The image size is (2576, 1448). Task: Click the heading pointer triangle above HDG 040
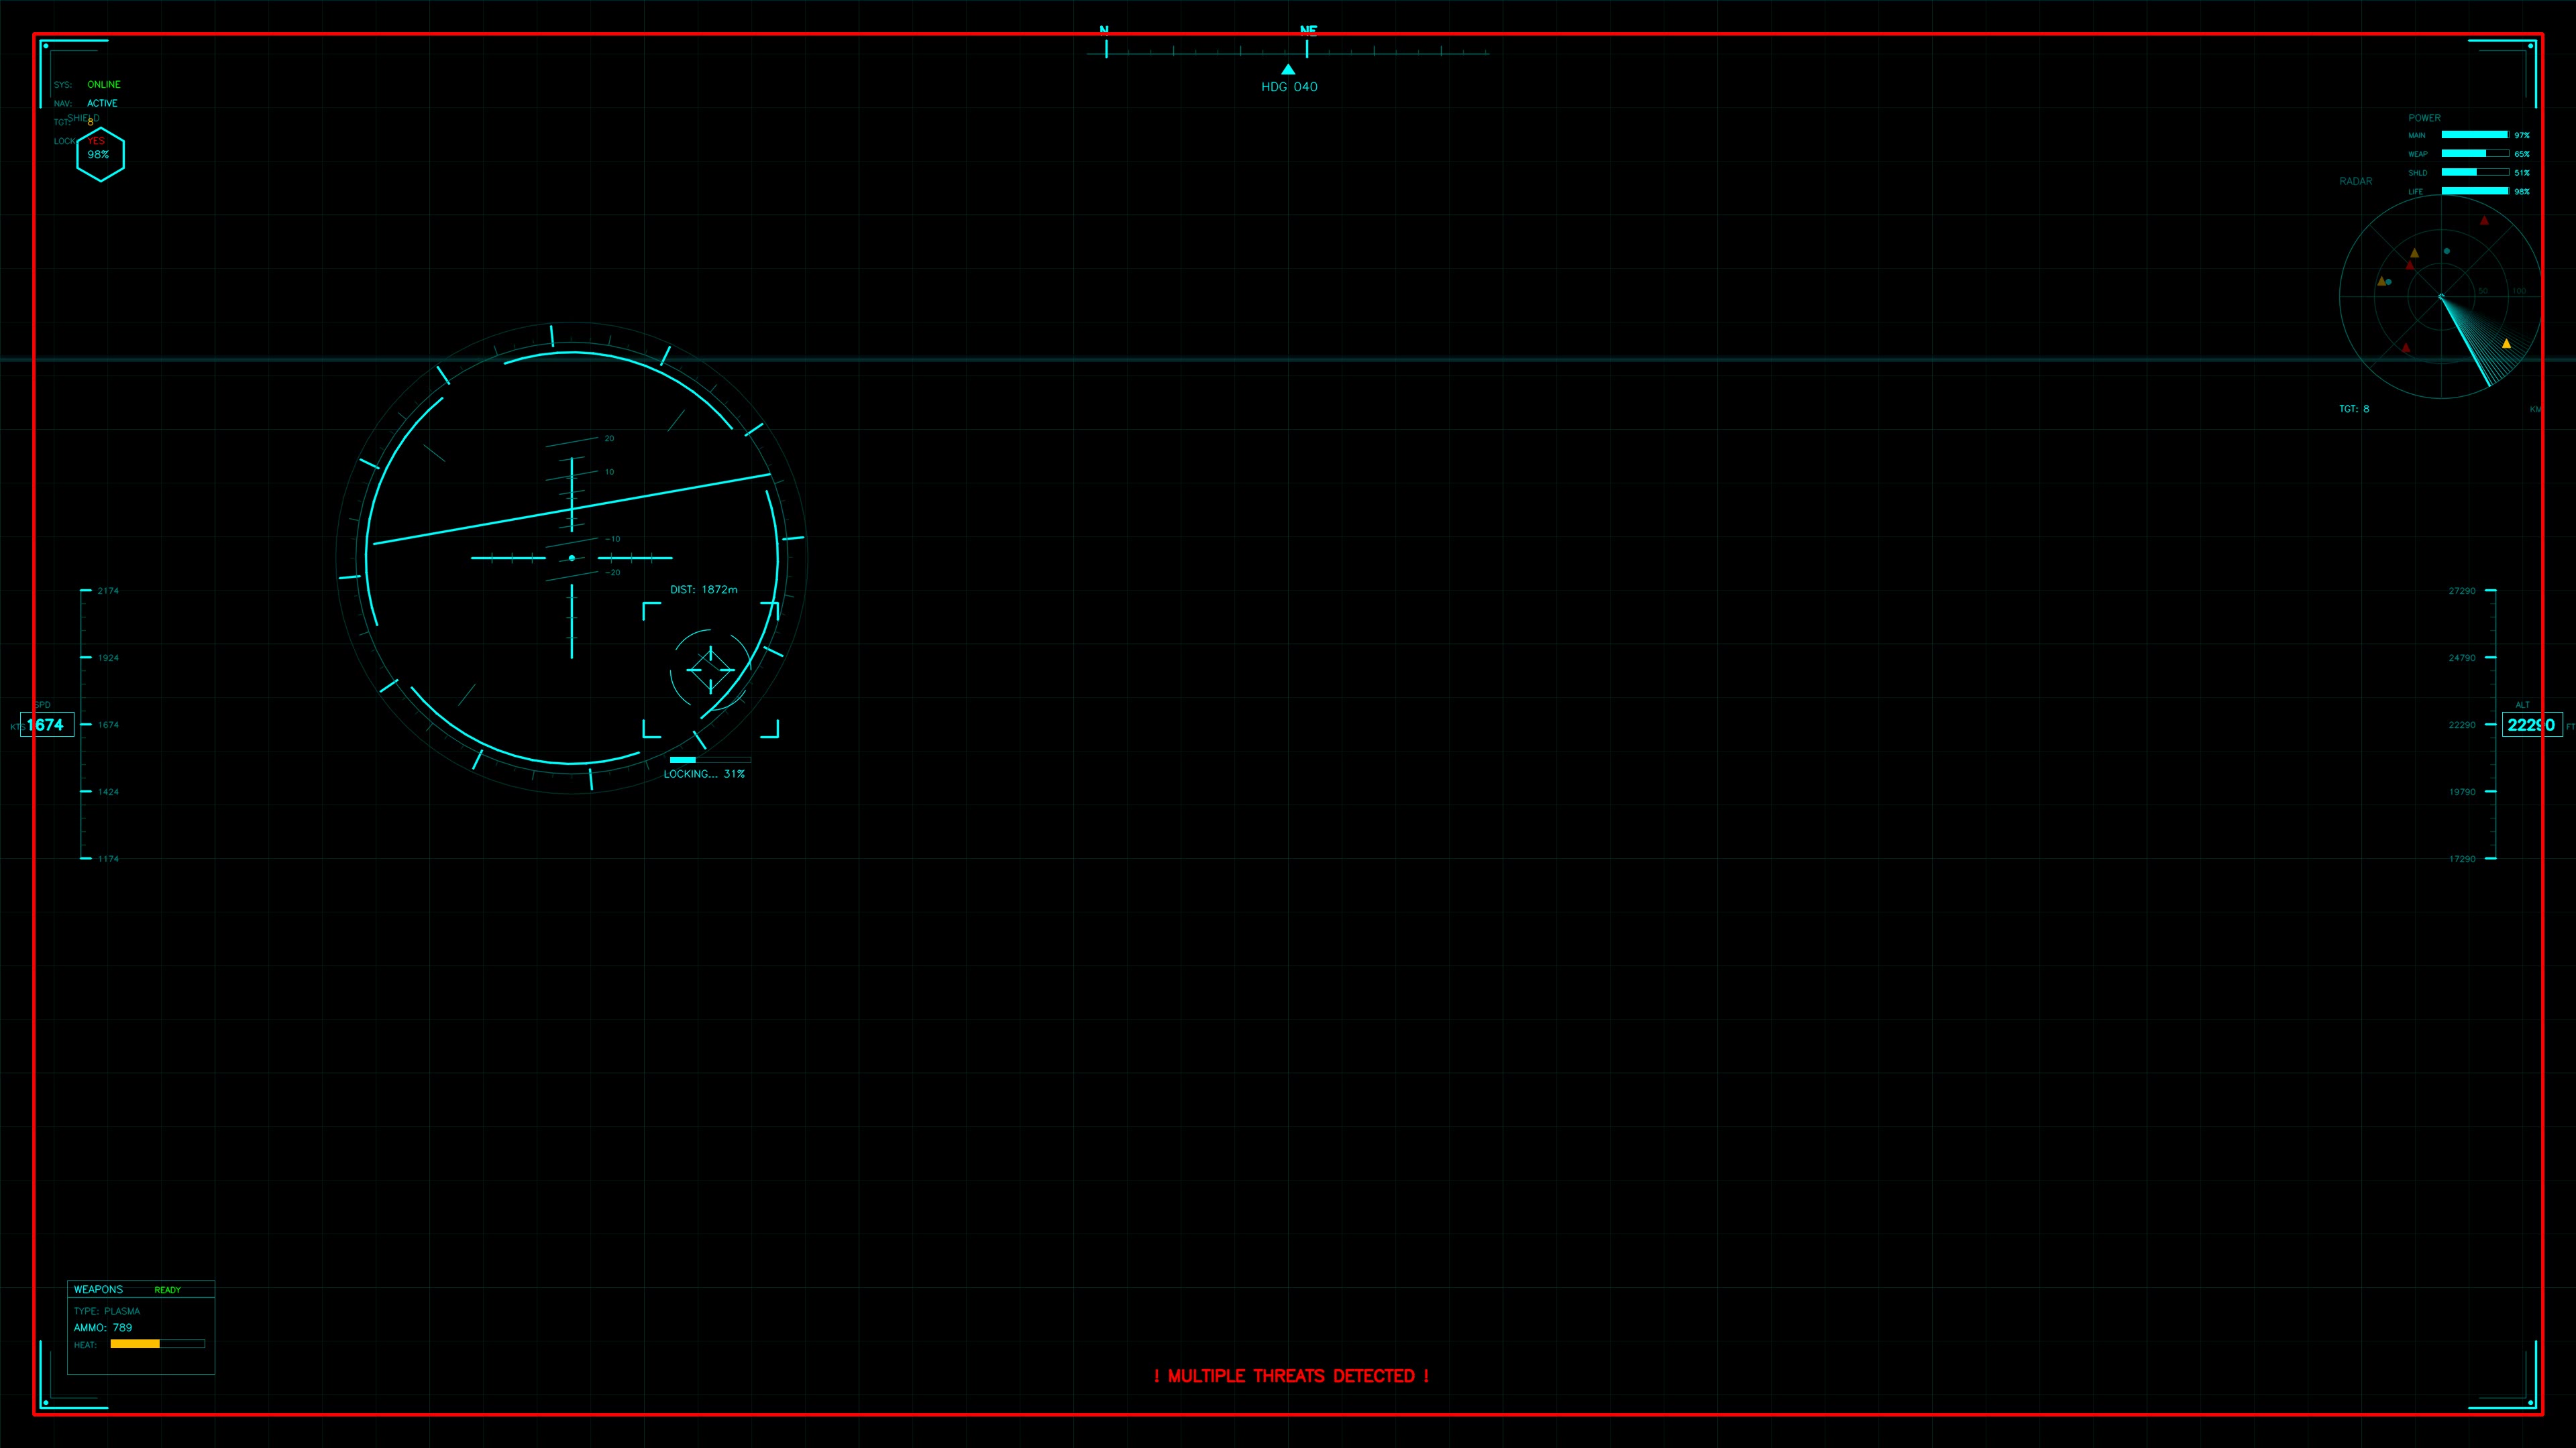1288,70
